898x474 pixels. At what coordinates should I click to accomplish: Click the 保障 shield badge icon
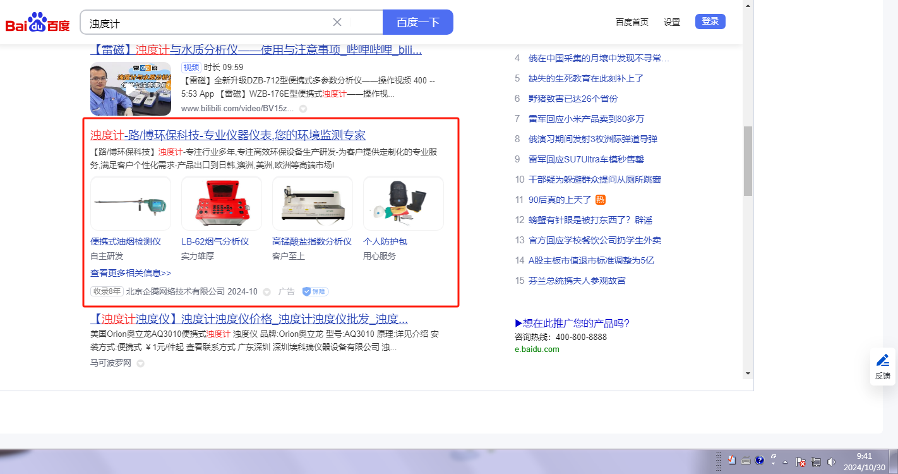315,291
